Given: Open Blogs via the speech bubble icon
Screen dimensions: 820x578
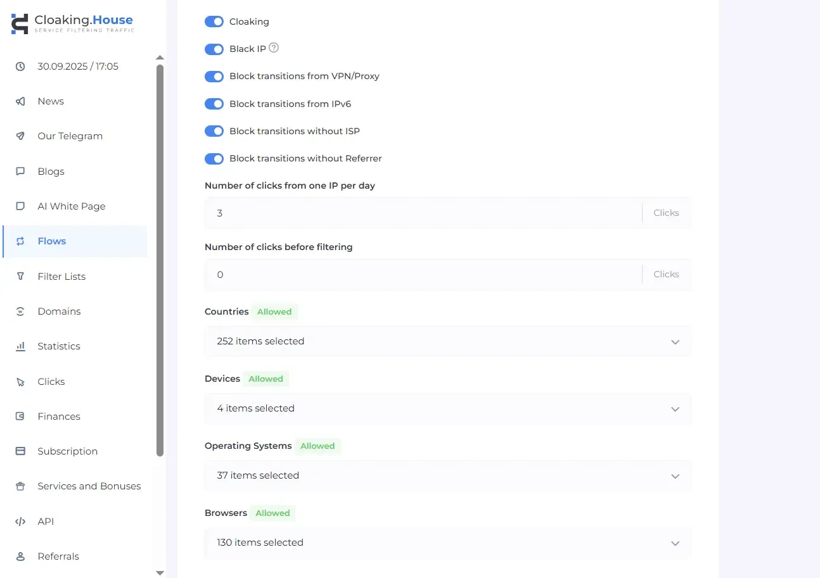Looking at the screenshot, I should (x=20, y=171).
